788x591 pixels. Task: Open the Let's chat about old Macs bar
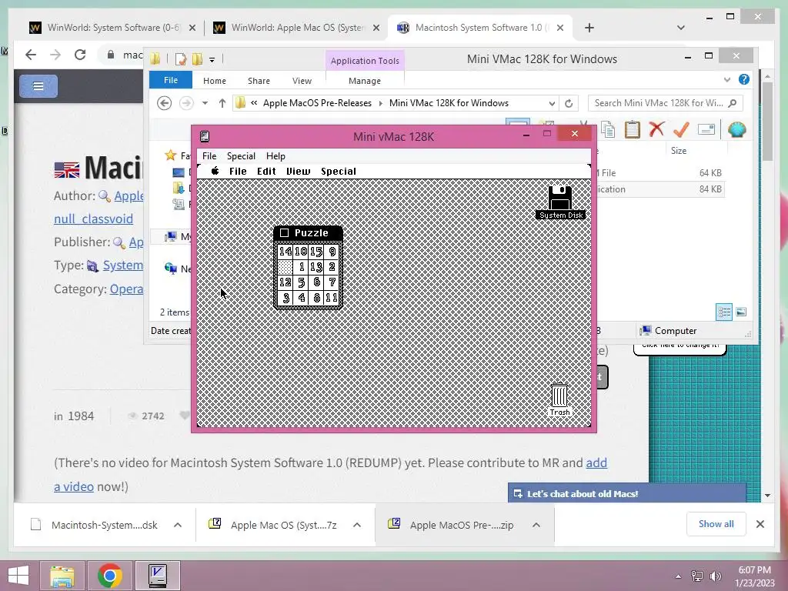[626, 493]
